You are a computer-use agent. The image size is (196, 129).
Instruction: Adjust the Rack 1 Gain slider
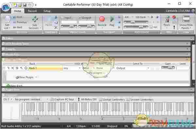point(168,68)
